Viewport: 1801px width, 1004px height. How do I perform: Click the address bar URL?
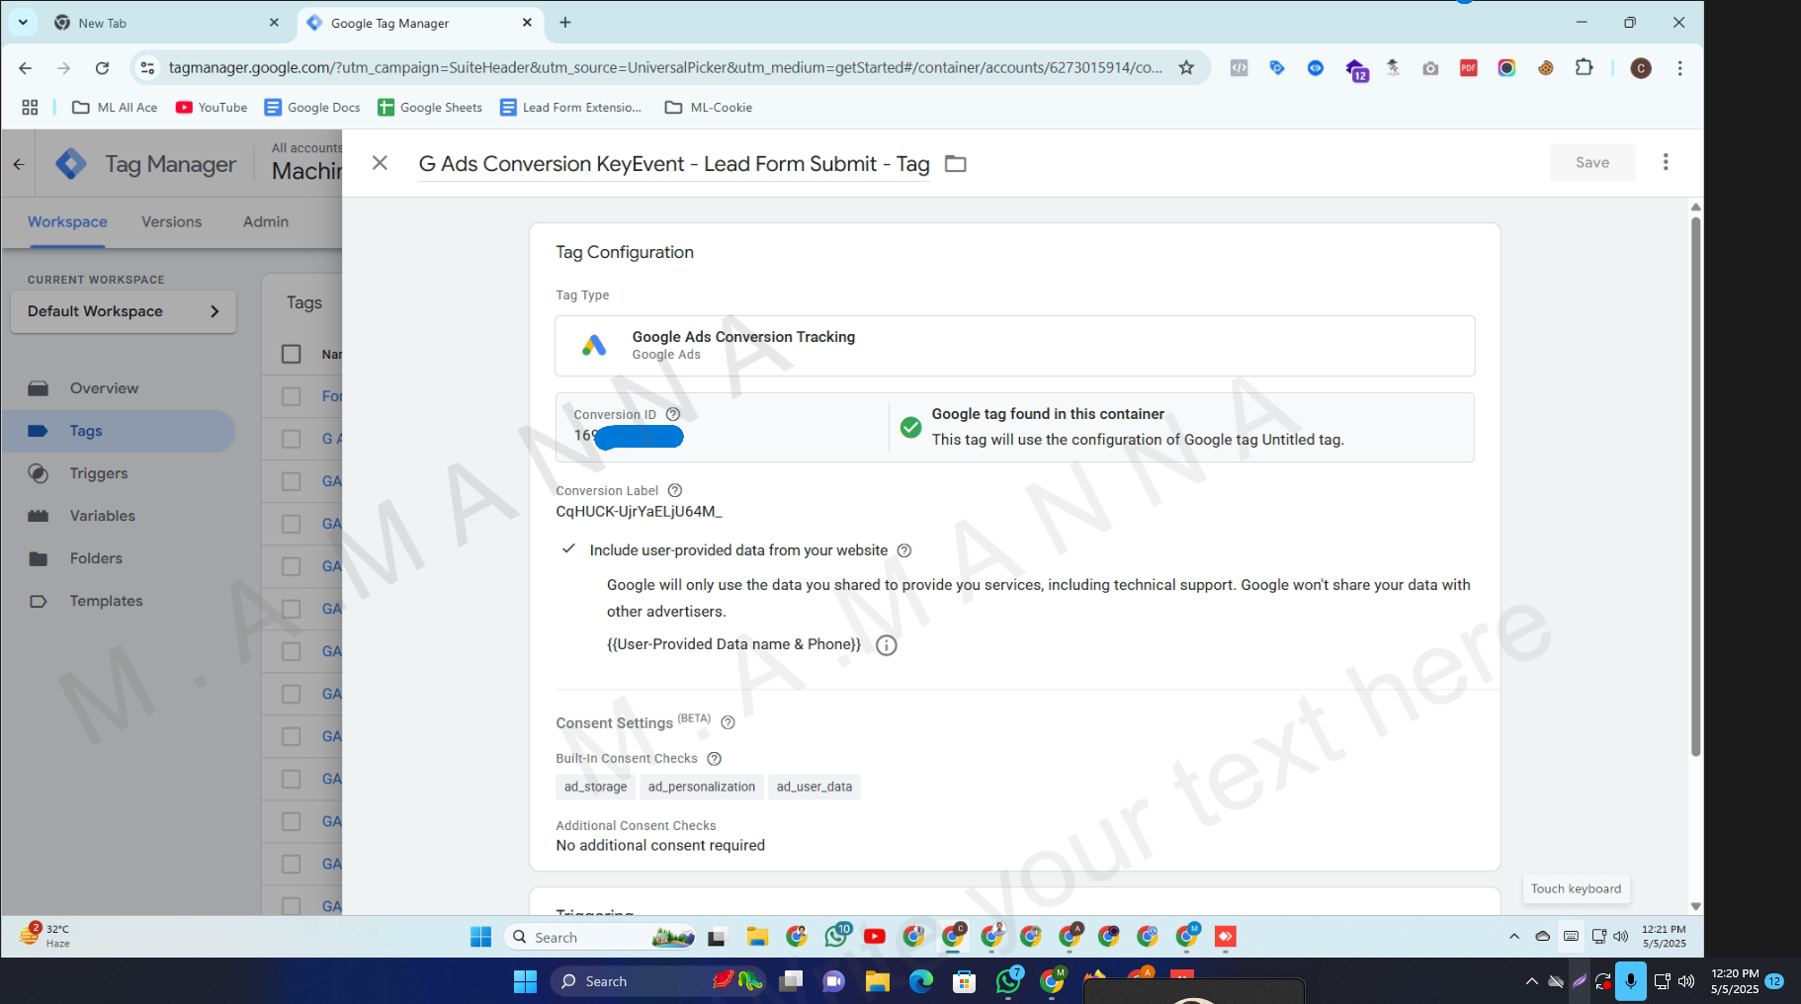tap(665, 68)
